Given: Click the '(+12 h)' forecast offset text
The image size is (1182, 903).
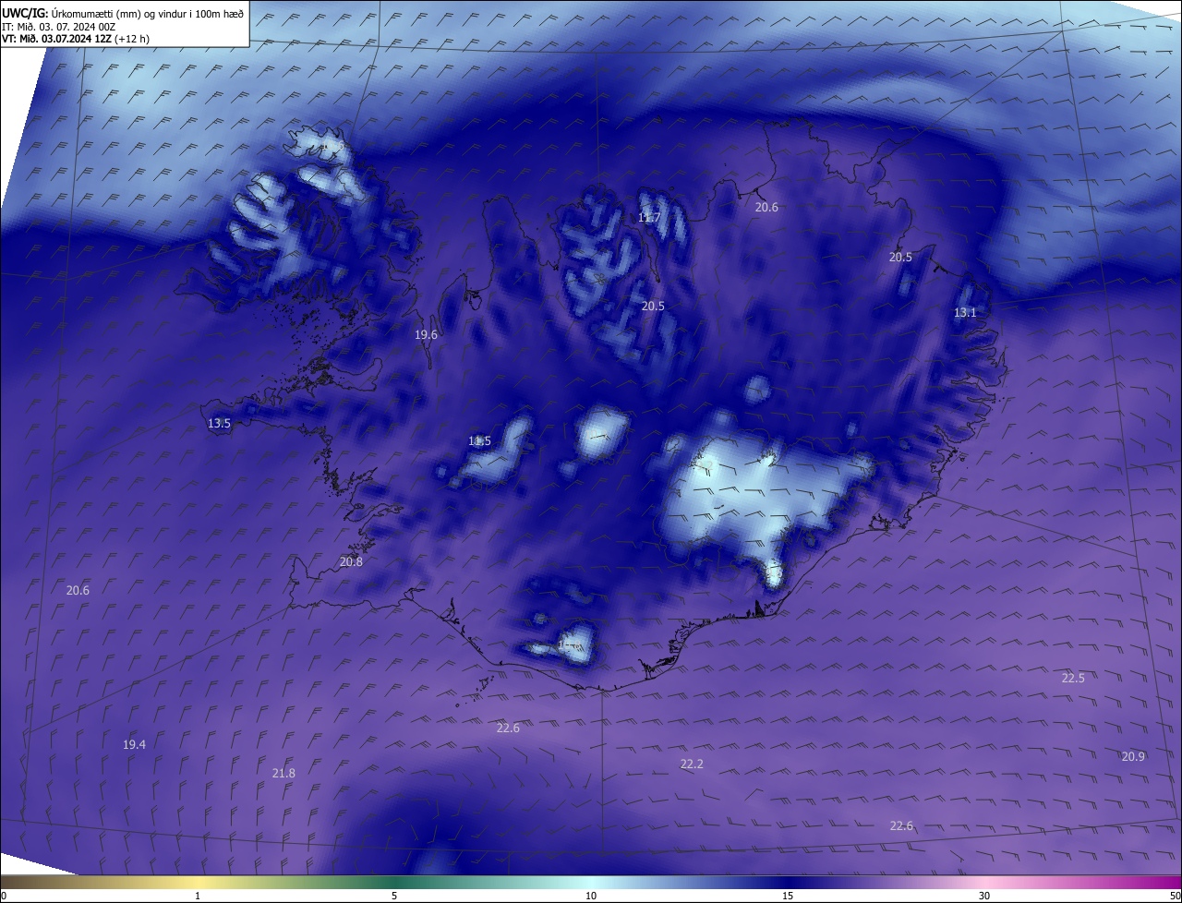Looking at the screenshot, I should pyautogui.click(x=131, y=39).
